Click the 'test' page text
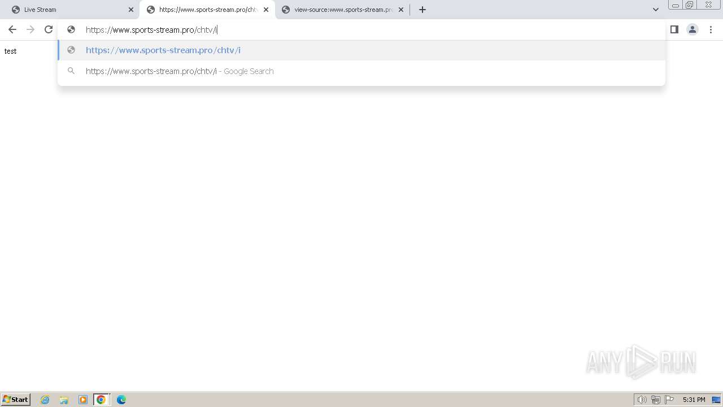Viewport: 723px width, 407px height. tap(10, 51)
